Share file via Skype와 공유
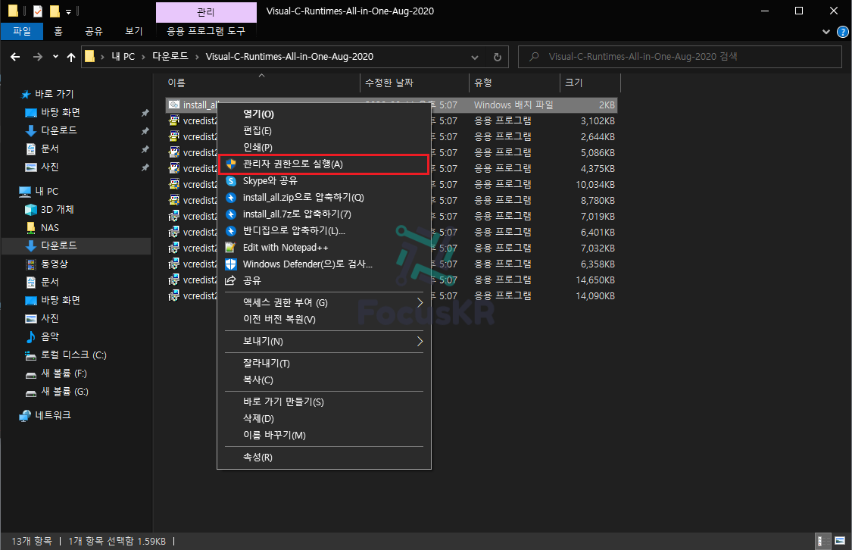This screenshot has width=852, height=550. click(324, 181)
